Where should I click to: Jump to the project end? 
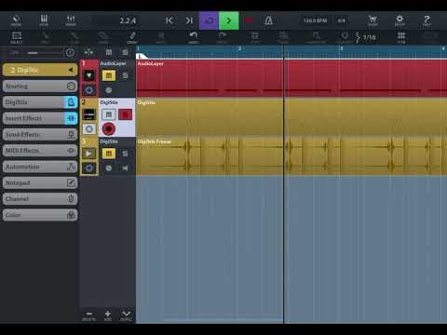pyautogui.click(x=189, y=20)
